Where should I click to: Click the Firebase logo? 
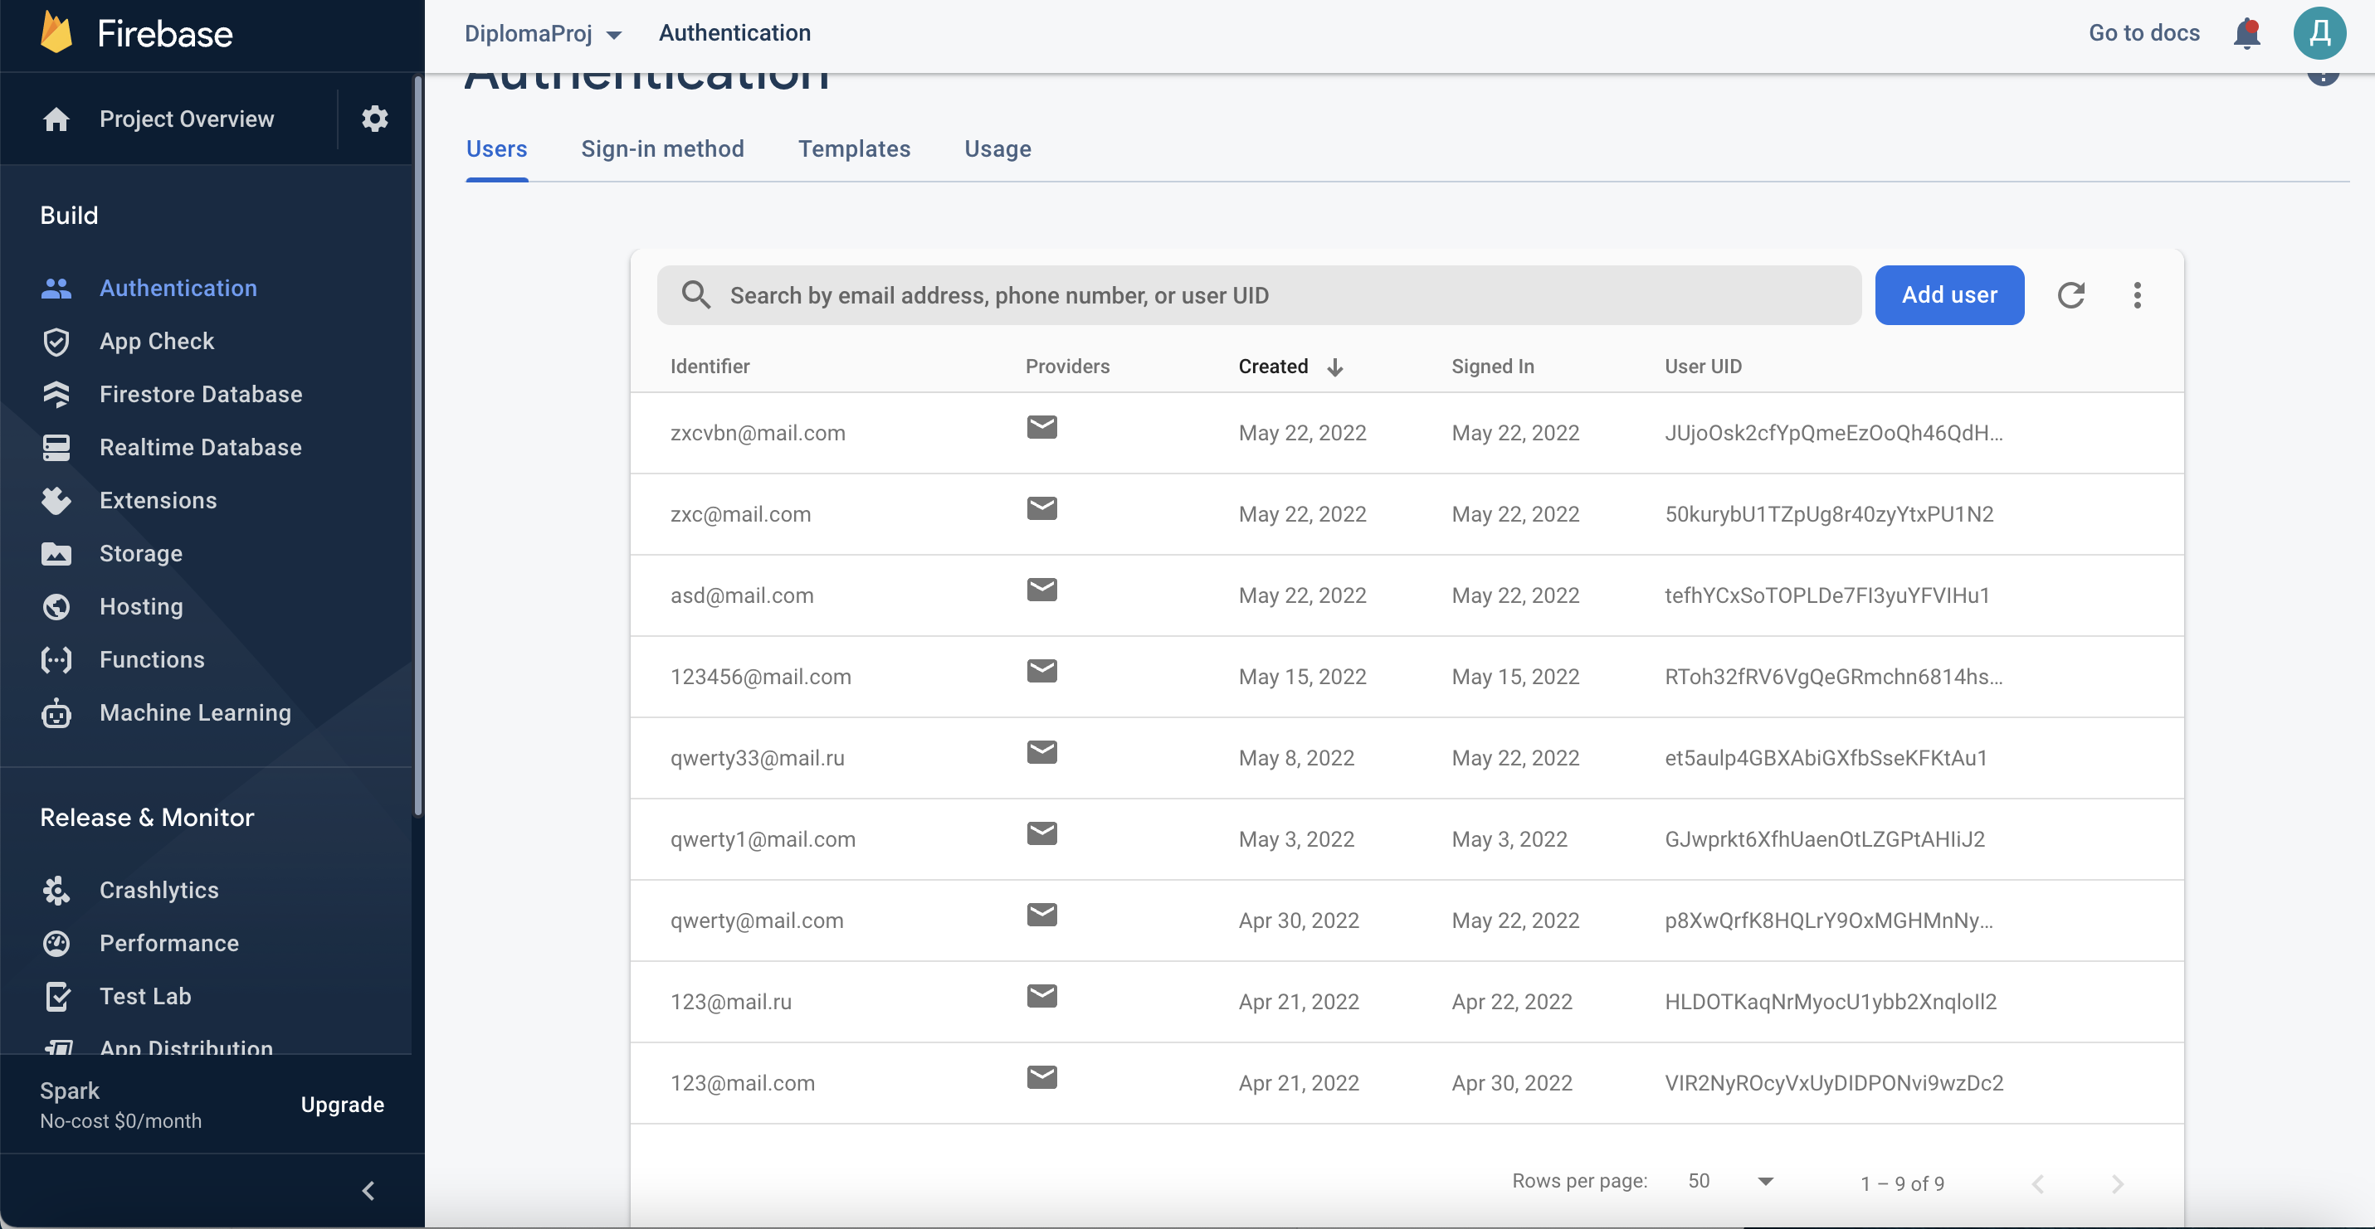pyautogui.click(x=57, y=33)
